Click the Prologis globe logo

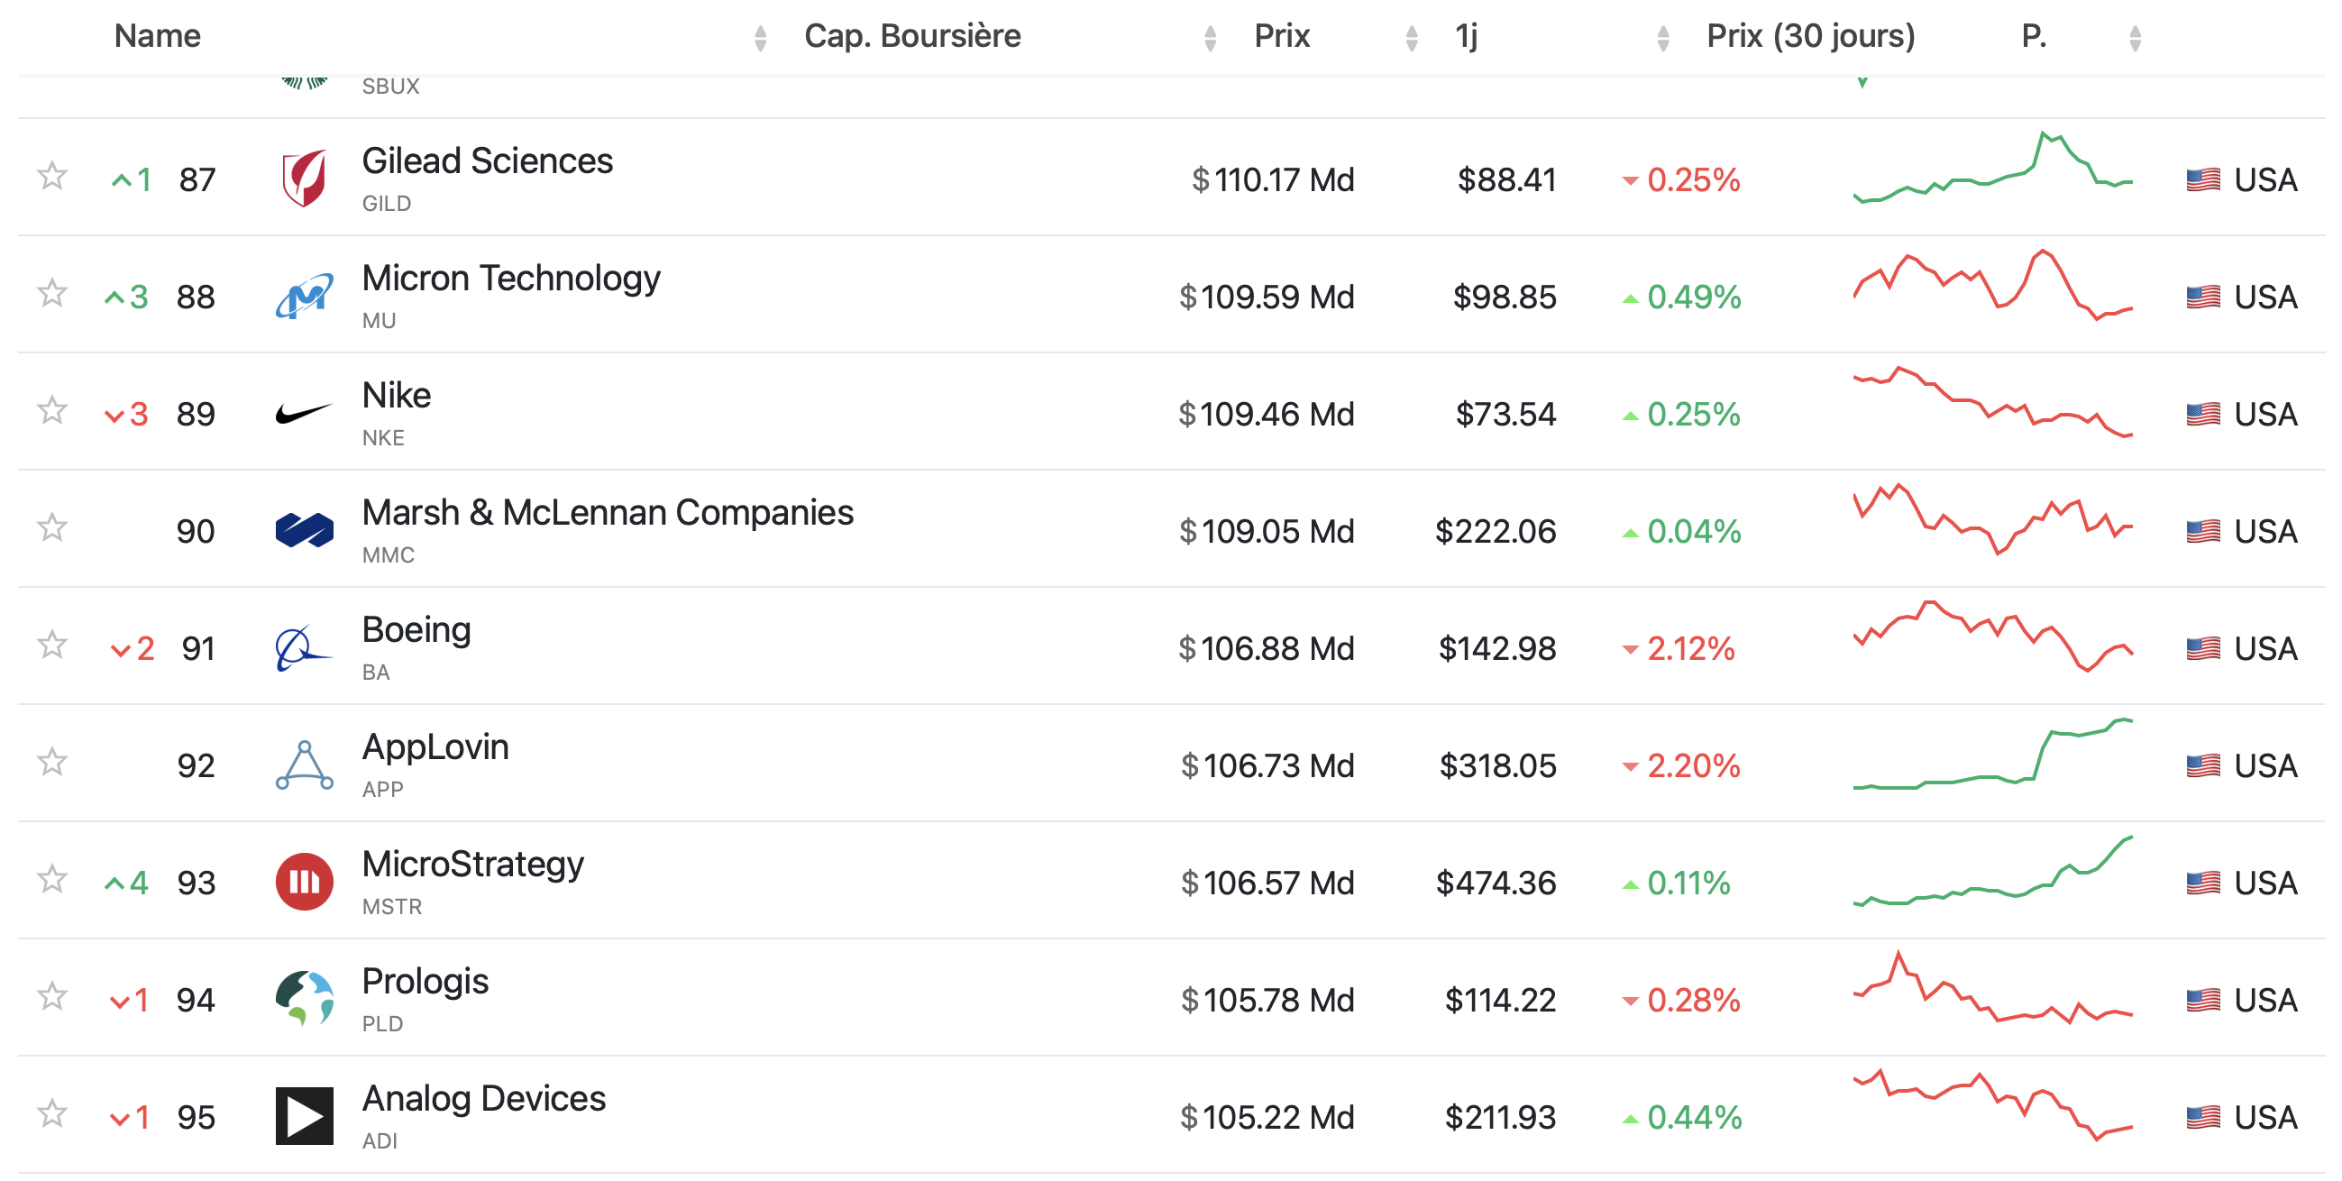304,998
